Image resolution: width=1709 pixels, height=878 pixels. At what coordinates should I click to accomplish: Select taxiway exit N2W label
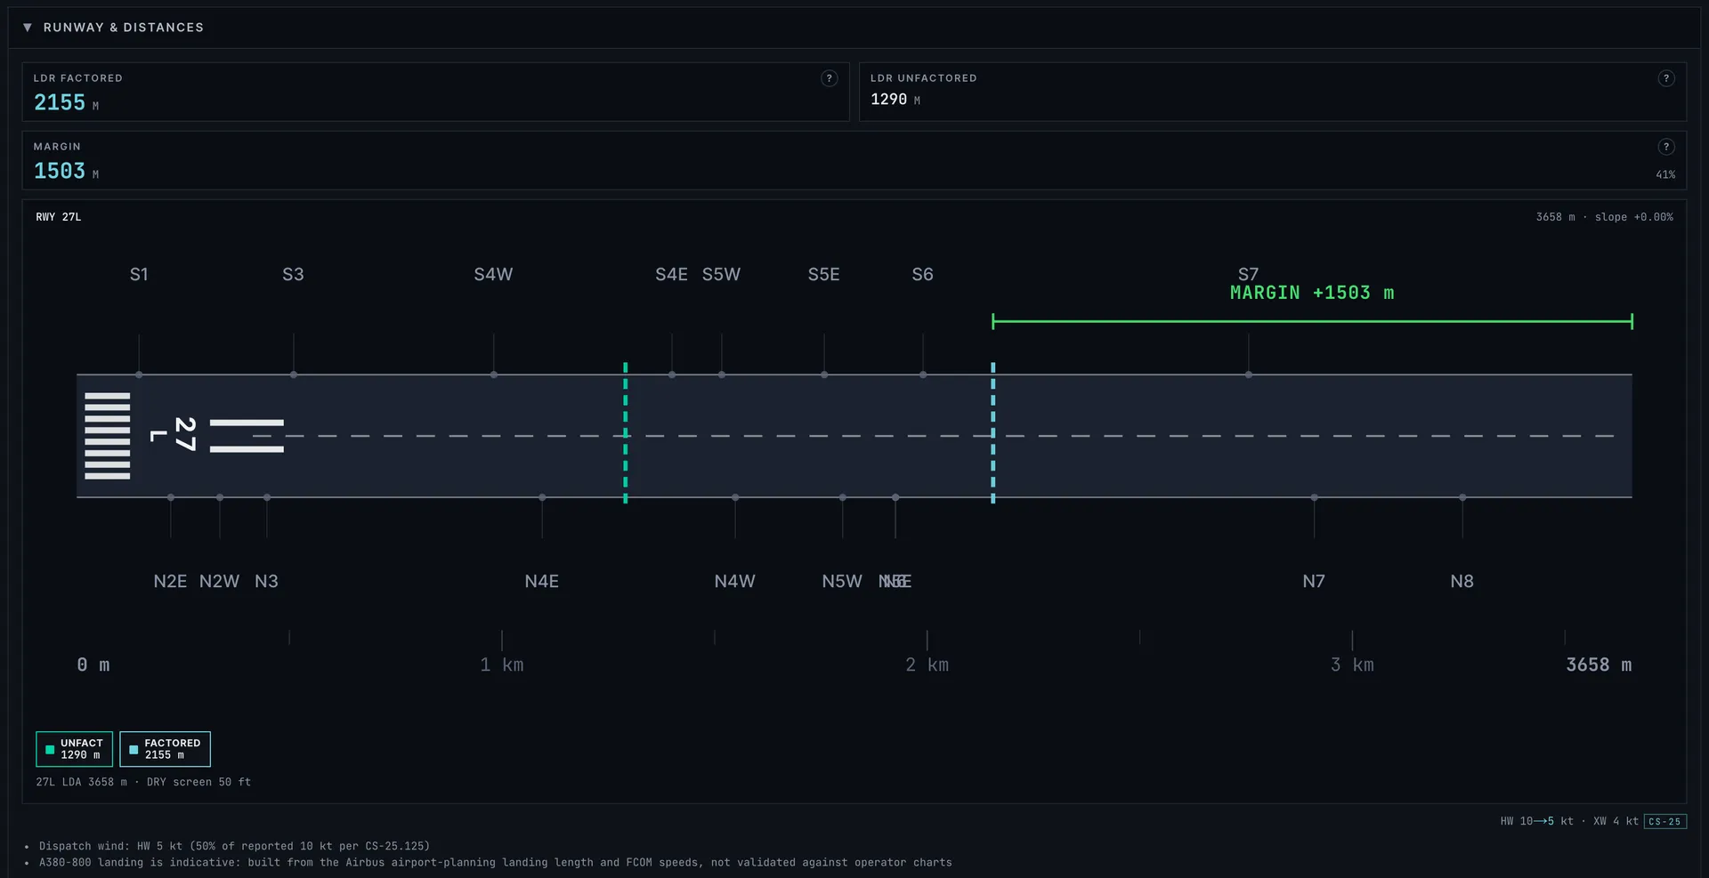[x=219, y=581]
